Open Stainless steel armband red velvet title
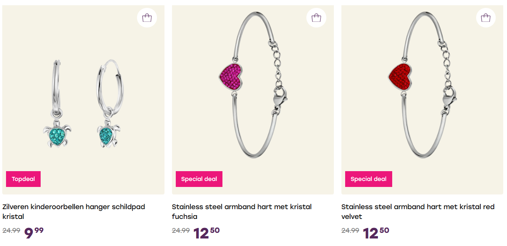 tap(418, 211)
